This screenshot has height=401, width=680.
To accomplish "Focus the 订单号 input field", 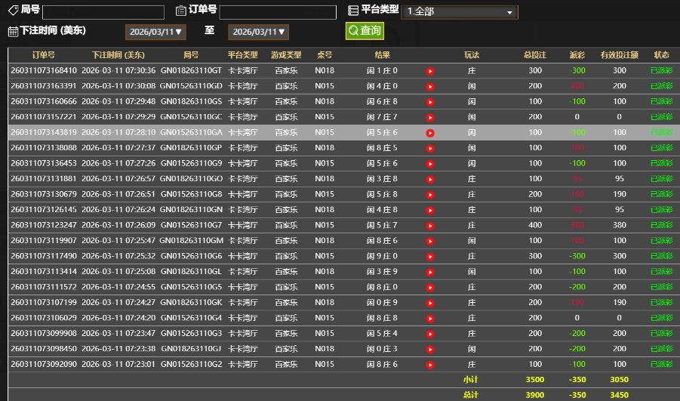I will [x=278, y=12].
